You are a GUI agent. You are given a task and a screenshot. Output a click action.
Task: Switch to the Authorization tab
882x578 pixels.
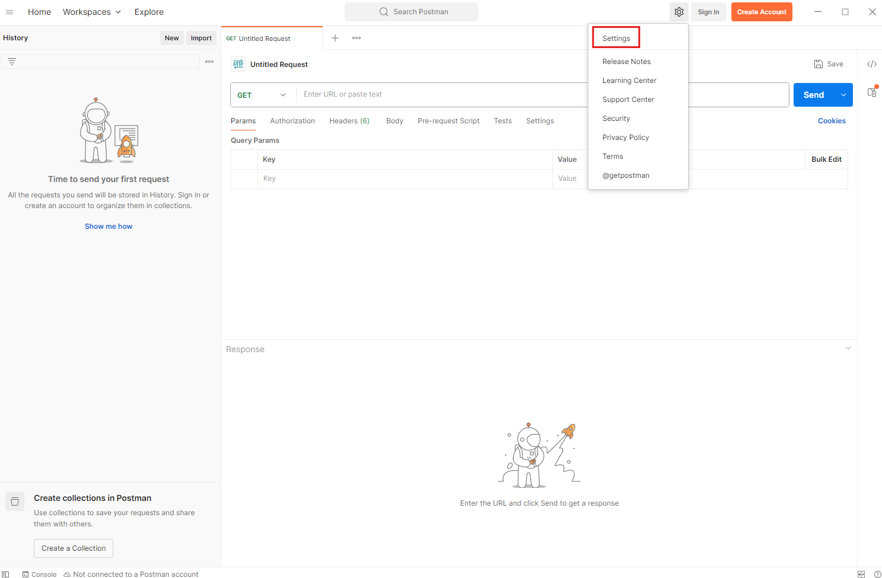pos(292,121)
